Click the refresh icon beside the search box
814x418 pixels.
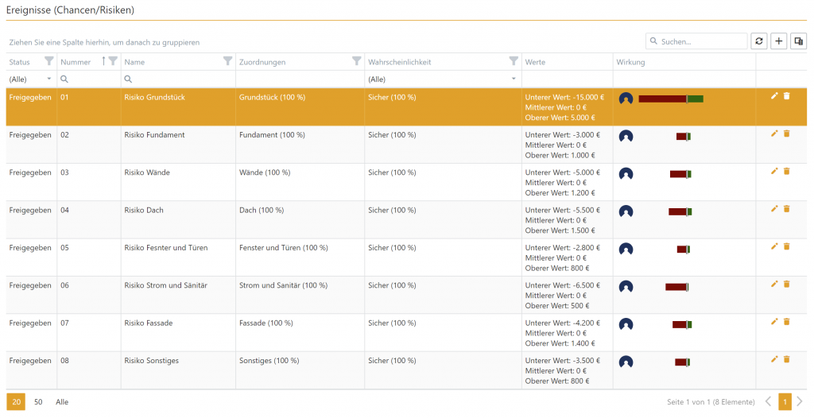click(759, 41)
